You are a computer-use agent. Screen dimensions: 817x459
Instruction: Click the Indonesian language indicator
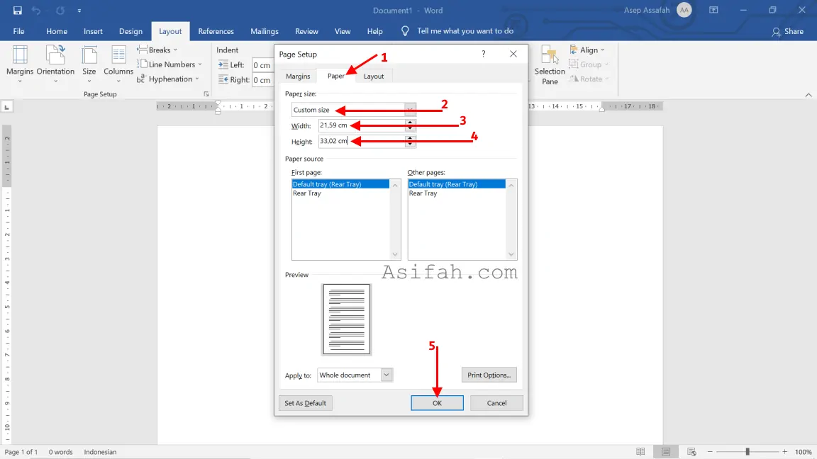click(x=100, y=452)
